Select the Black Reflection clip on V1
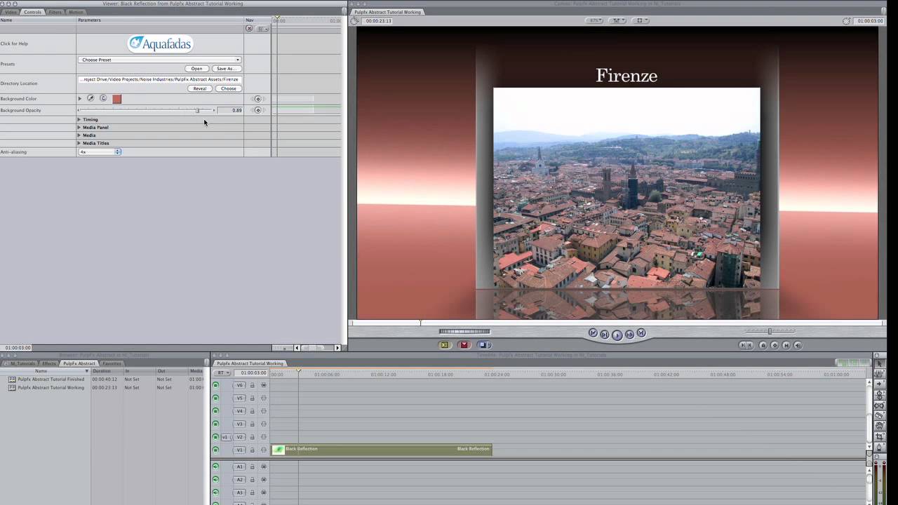This screenshot has width=898, height=505. [x=382, y=450]
